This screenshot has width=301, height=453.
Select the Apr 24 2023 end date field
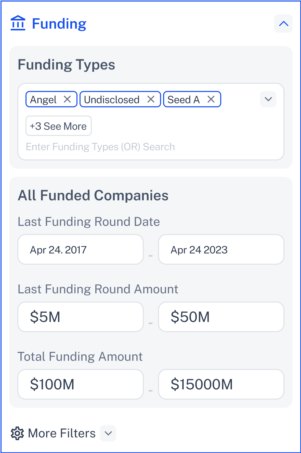221,250
